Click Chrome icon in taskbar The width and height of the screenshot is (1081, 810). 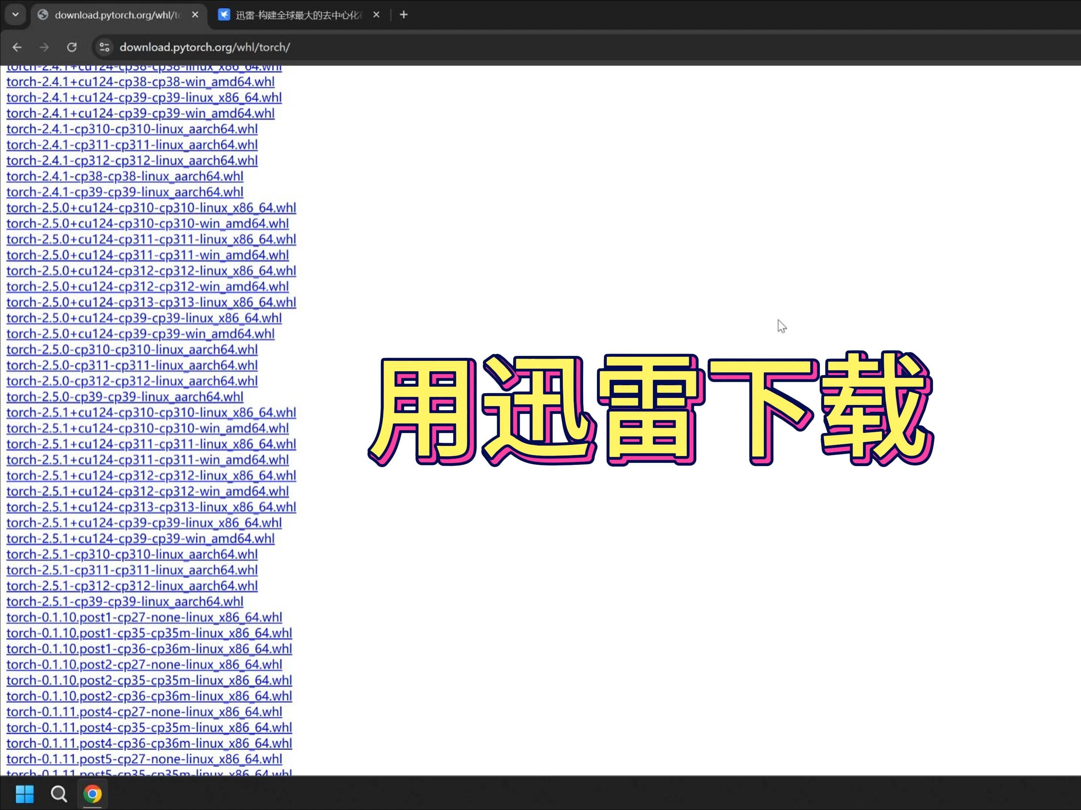tap(92, 794)
